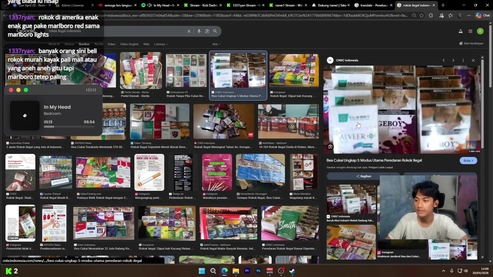The height and width of the screenshot is (277, 493).
Task: Open Windows Start menu
Action: pyautogui.click(x=202, y=271)
